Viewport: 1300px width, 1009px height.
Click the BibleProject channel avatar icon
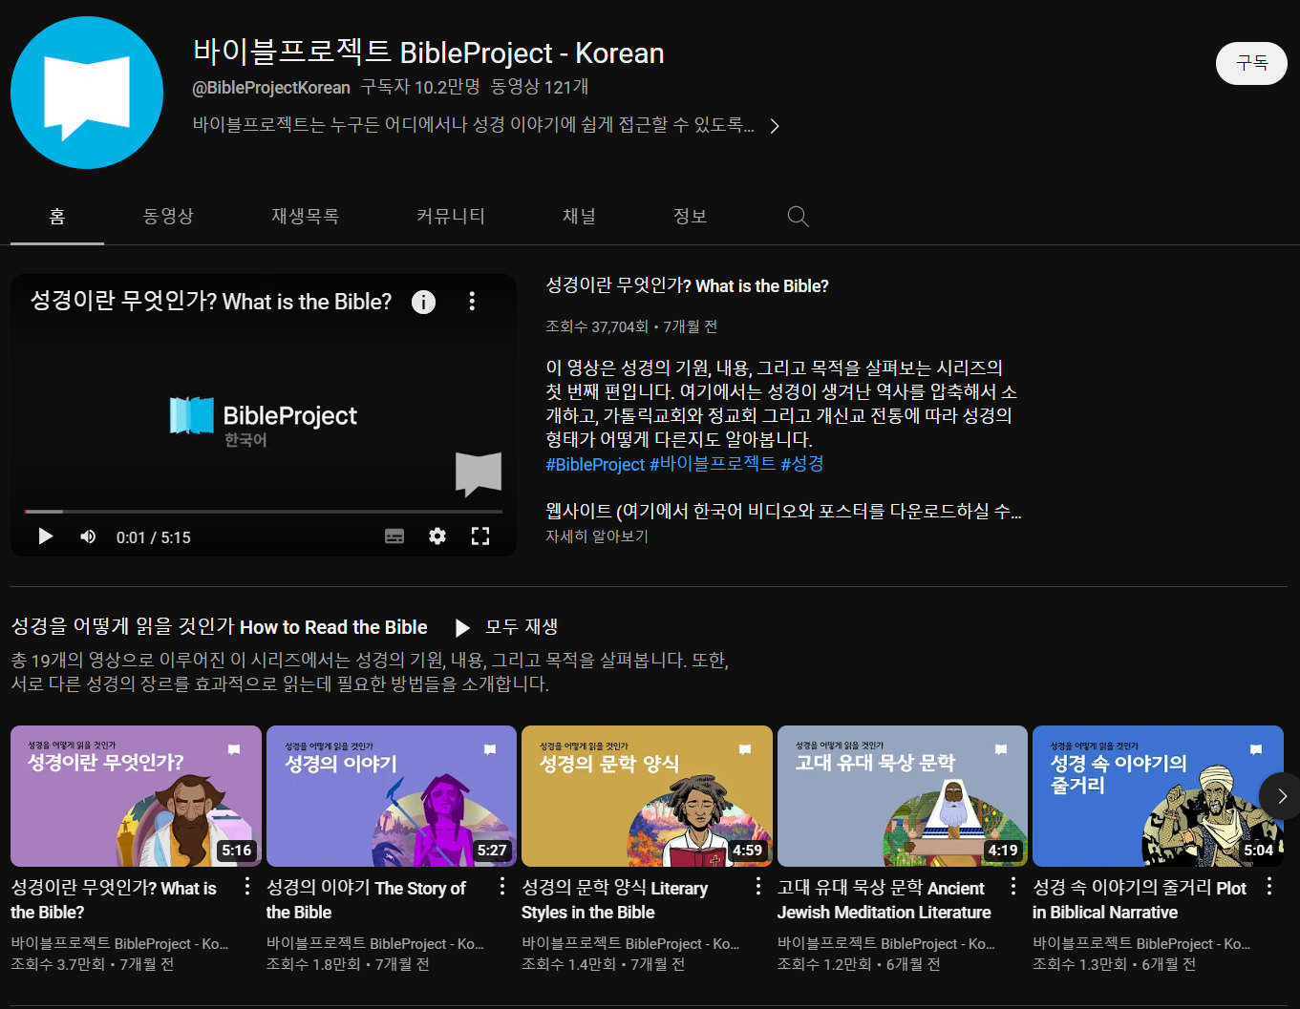[x=87, y=93]
